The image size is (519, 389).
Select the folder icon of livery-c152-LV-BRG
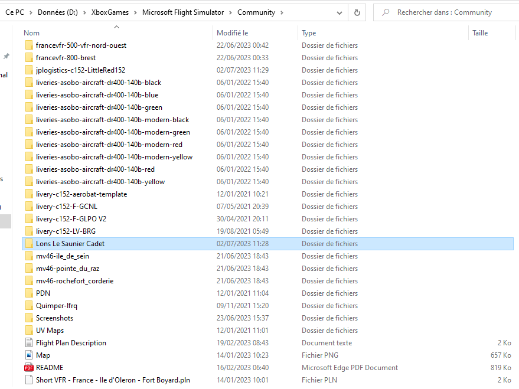click(29, 231)
